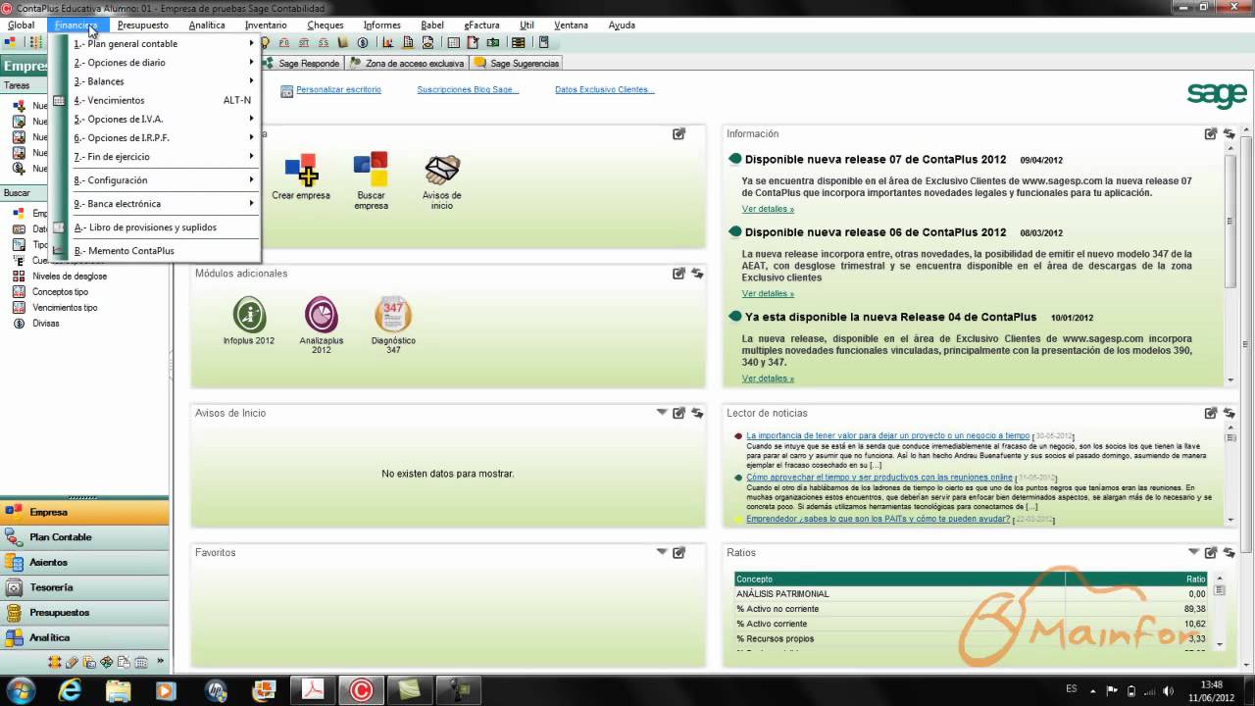Edit the Ratios panel

tap(1211, 552)
